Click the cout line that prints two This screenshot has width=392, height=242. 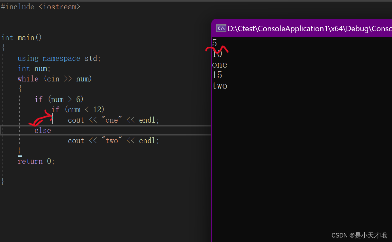113,140
